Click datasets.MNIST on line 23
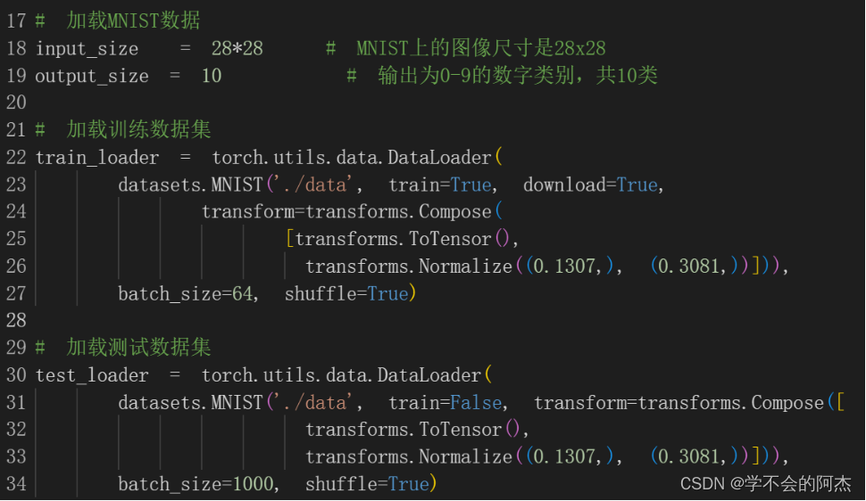Image resolution: width=866 pixels, height=501 pixels. point(190,185)
